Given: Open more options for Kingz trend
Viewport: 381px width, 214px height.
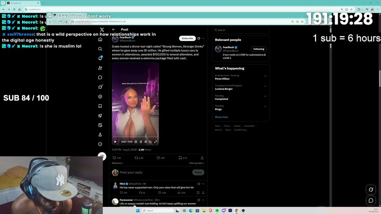Looking at the screenshot, I should (x=265, y=106).
